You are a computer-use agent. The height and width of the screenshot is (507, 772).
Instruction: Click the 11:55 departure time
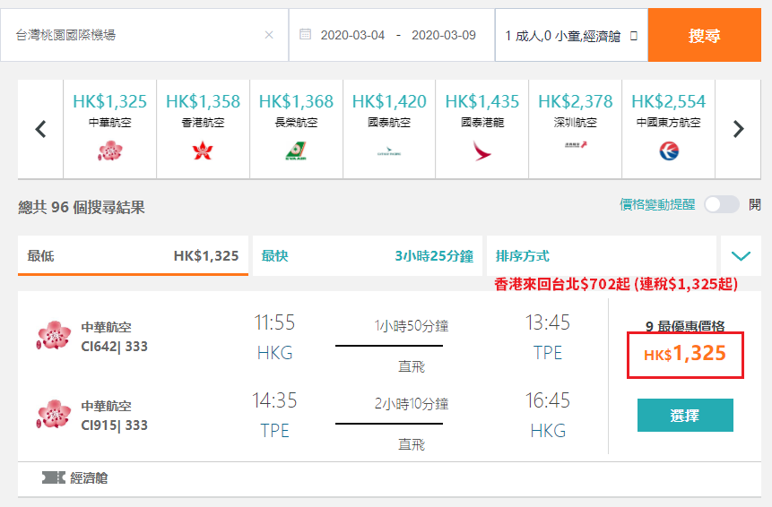(274, 323)
